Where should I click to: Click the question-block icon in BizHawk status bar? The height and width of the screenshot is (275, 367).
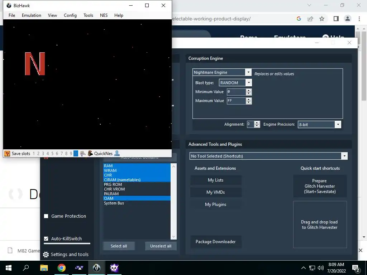[x=7, y=154]
